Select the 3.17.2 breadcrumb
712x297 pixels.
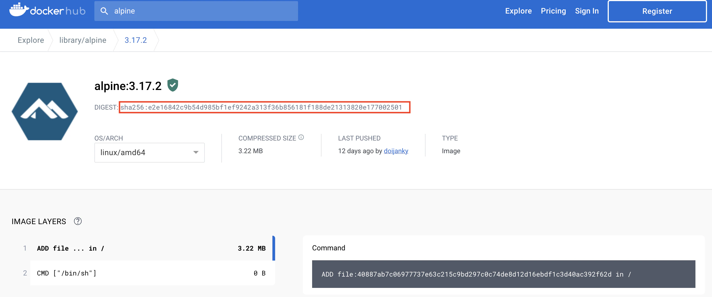tap(136, 40)
